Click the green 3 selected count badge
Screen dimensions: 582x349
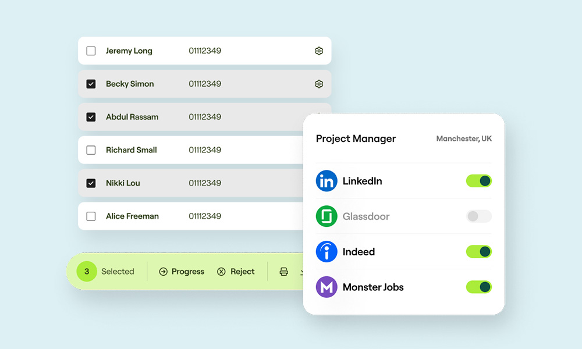click(x=87, y=272)
